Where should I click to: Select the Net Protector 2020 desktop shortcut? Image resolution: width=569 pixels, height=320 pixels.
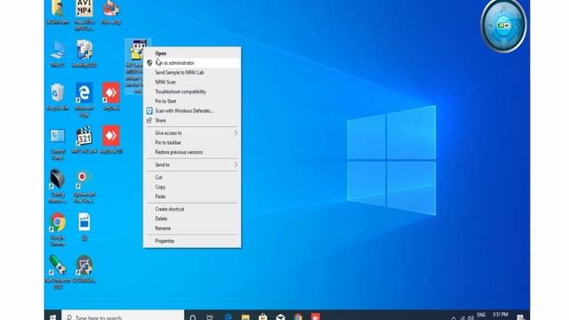[x=58, y=272]
